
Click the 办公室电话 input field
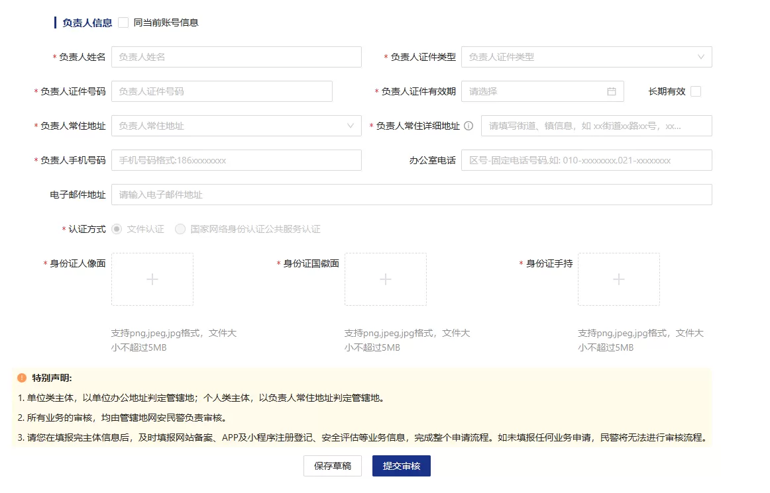[586, 159]
